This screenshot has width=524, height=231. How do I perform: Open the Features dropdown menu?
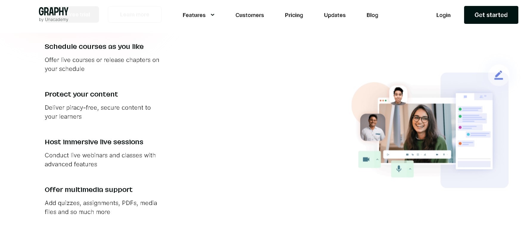pos(198,15)
